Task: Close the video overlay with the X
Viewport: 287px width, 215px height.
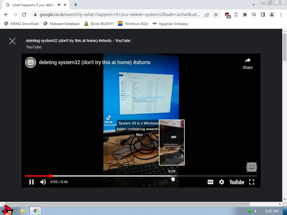Action: tap(12, 41)
